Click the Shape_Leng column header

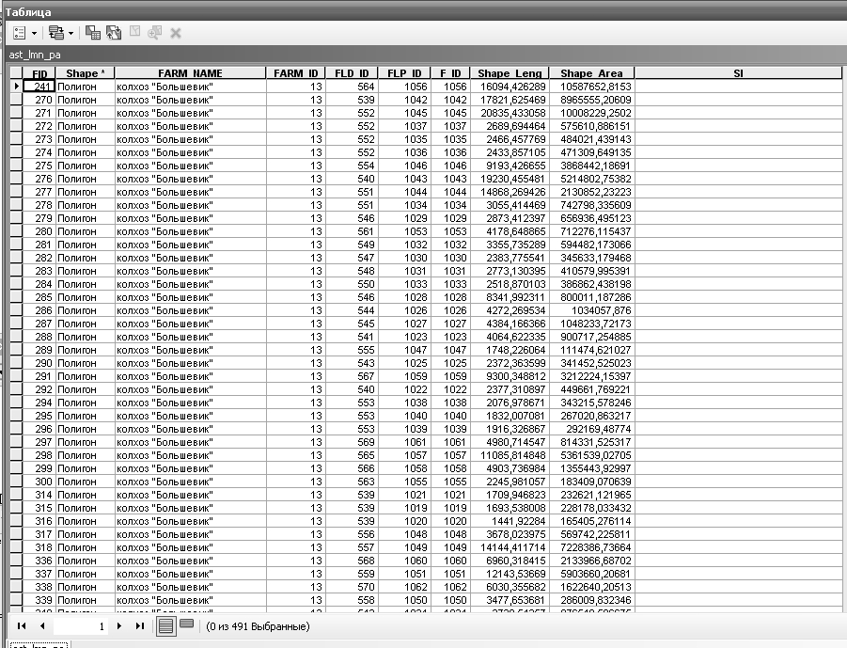click(510, 73)
